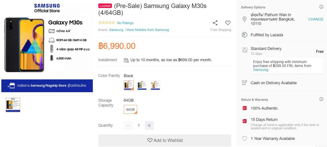Click the heart wishlist icon
The width and height of the screenshot is (327, 147).
tap(228, 23)
